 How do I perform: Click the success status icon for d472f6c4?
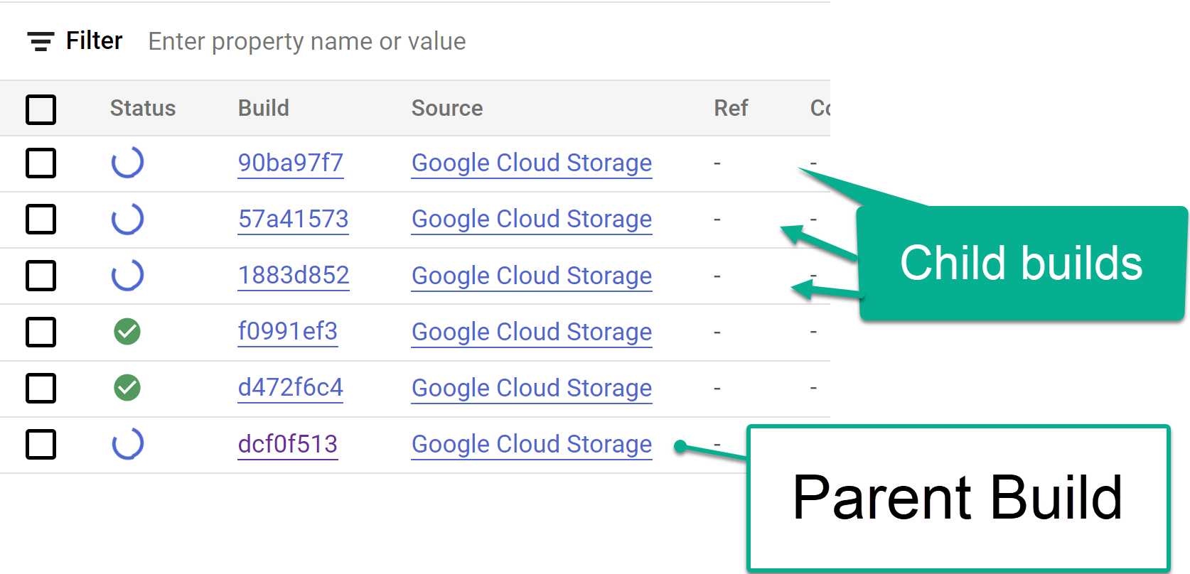click(x=127, y=388)
